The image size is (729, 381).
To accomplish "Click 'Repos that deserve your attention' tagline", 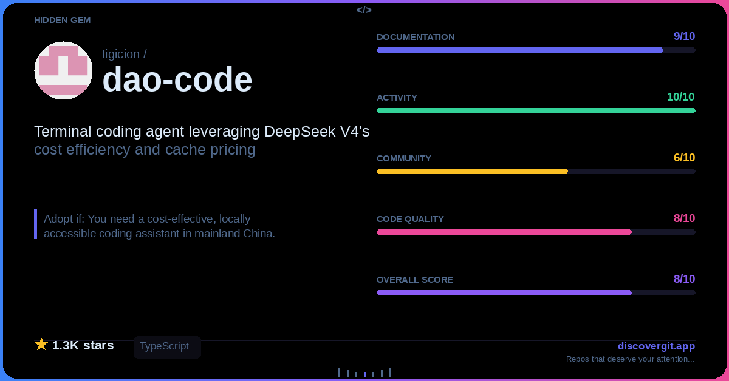I will point(631,359).
